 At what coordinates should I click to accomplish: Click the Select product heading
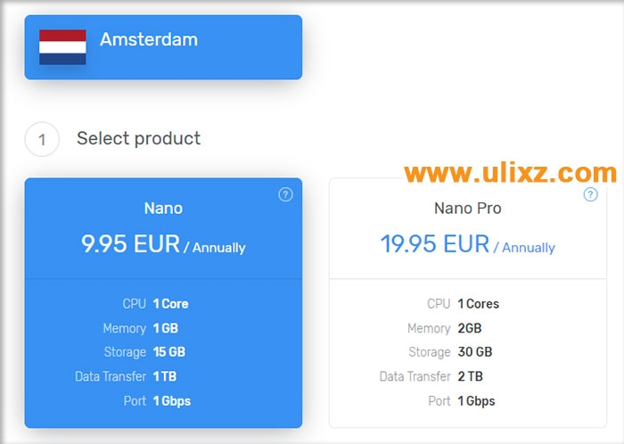[138, 138]
